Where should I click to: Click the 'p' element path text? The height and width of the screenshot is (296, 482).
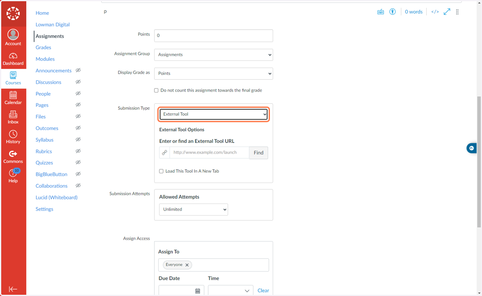tap(105, 11)
